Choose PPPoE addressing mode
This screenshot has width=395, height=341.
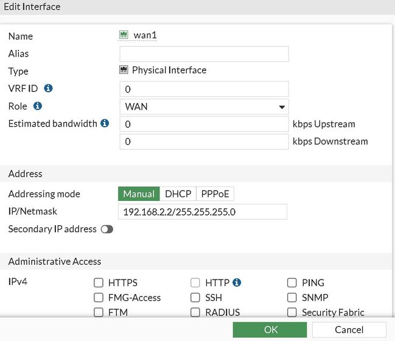tap(215, 194)
